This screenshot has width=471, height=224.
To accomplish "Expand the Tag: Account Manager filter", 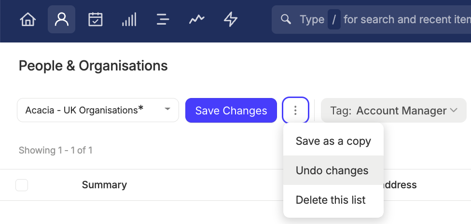I will pos(393,111).
